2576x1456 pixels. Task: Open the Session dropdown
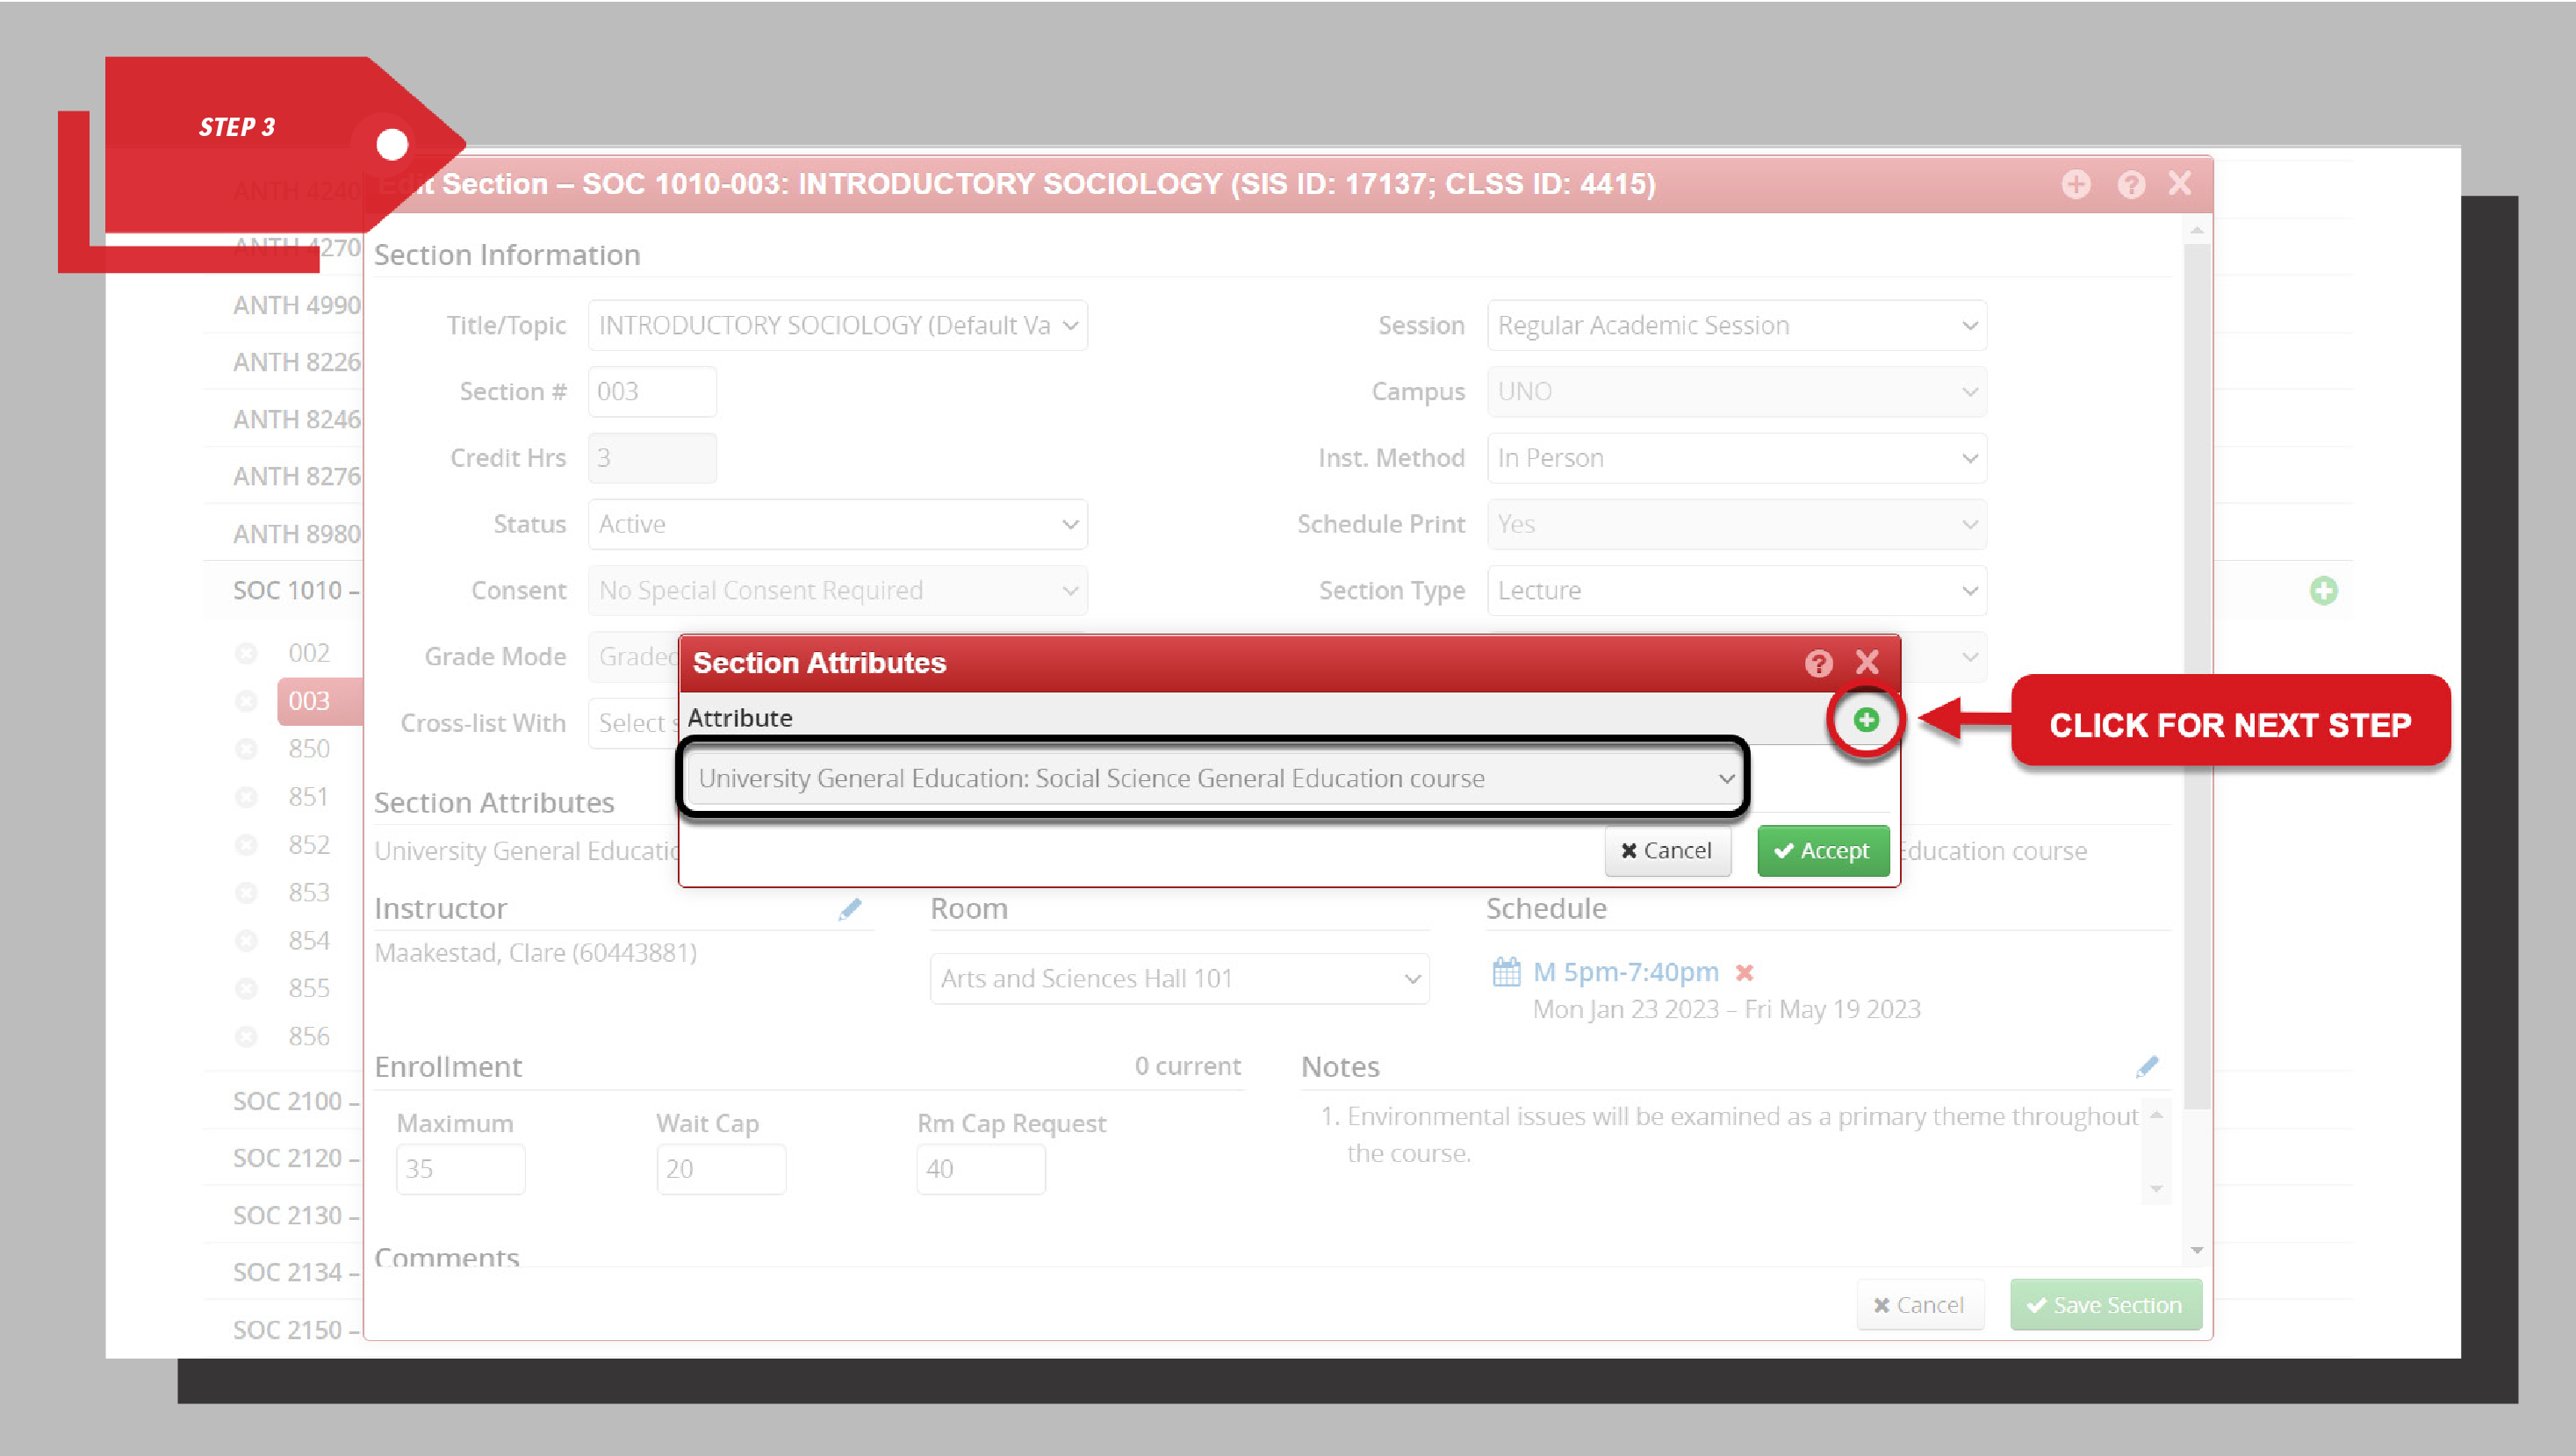1736,324
